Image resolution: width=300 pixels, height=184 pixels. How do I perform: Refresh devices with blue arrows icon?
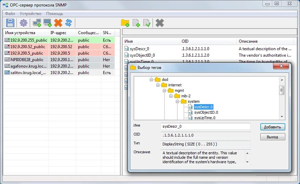[68, 23]
